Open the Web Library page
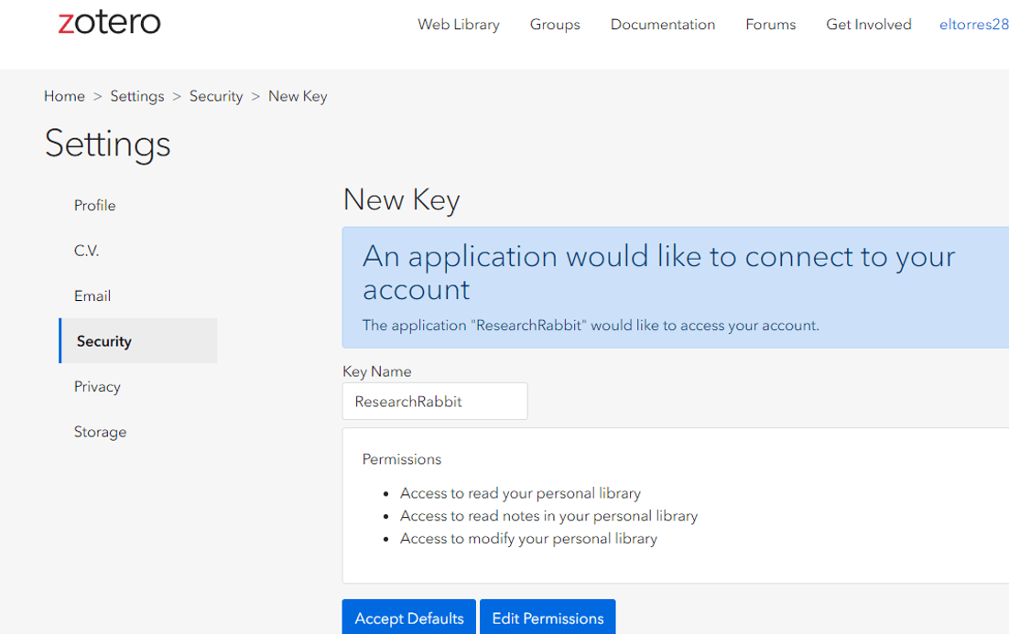1009x634 pixels. pyautogui.click(x=458, y=25)
